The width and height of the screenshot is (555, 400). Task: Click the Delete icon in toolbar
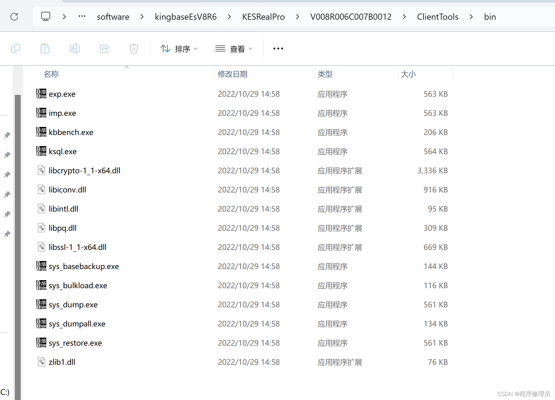click(133, 48)
